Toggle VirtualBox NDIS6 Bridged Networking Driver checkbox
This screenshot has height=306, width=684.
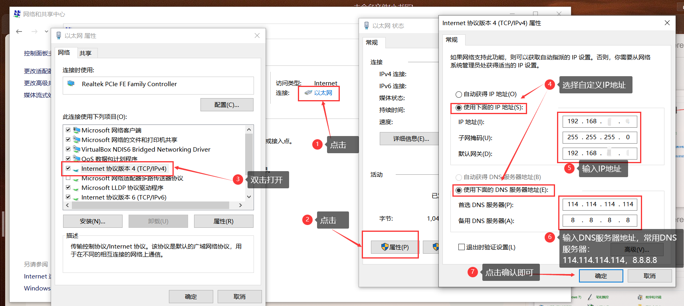(68, 149)
